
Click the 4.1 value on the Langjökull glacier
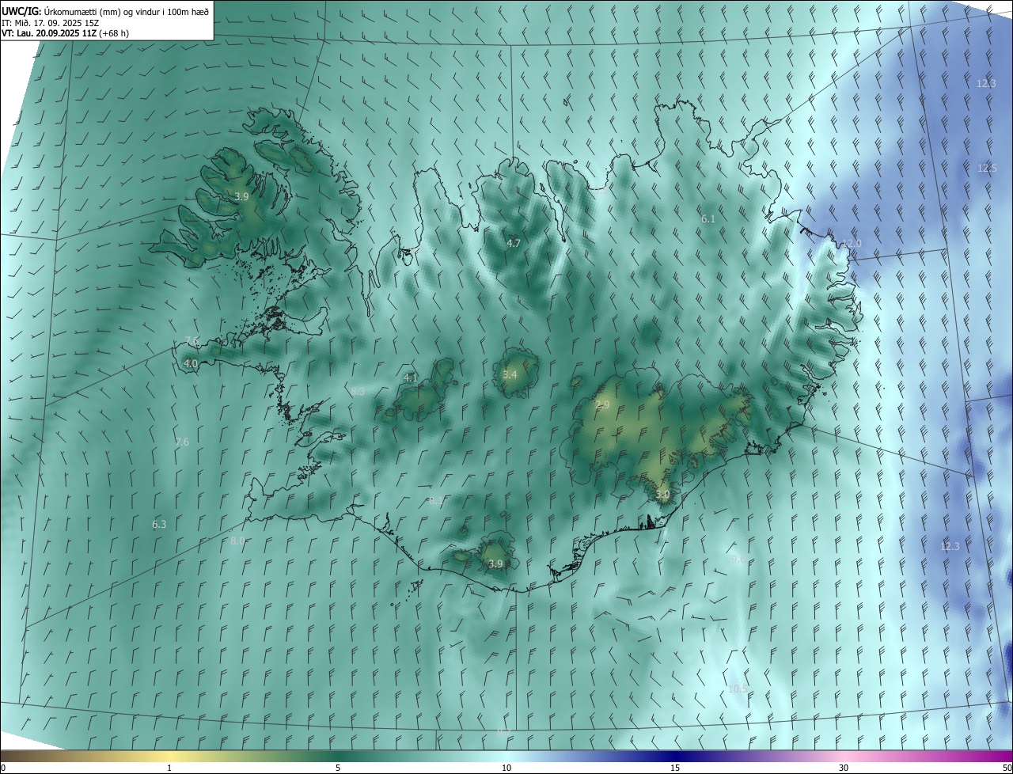[x=411, y=378]
